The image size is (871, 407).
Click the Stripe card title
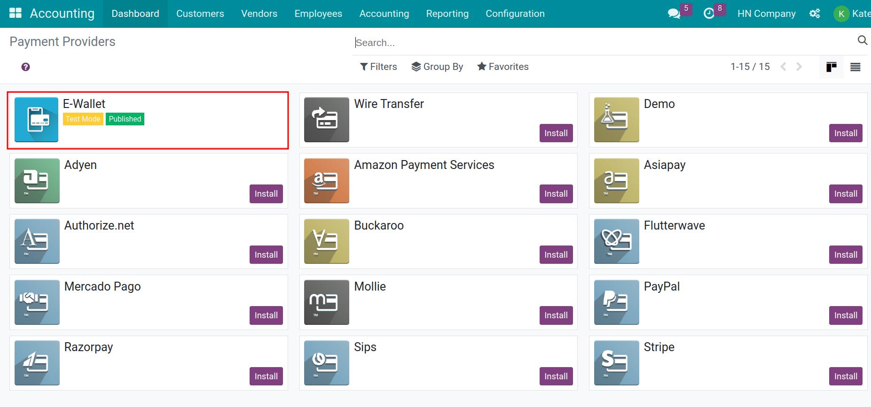(659, 347)
